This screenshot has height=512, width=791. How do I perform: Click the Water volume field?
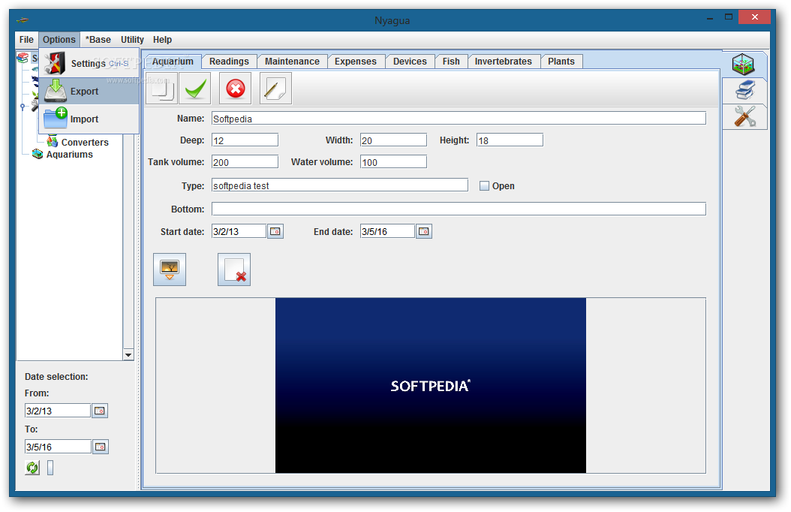pos(393,162)
